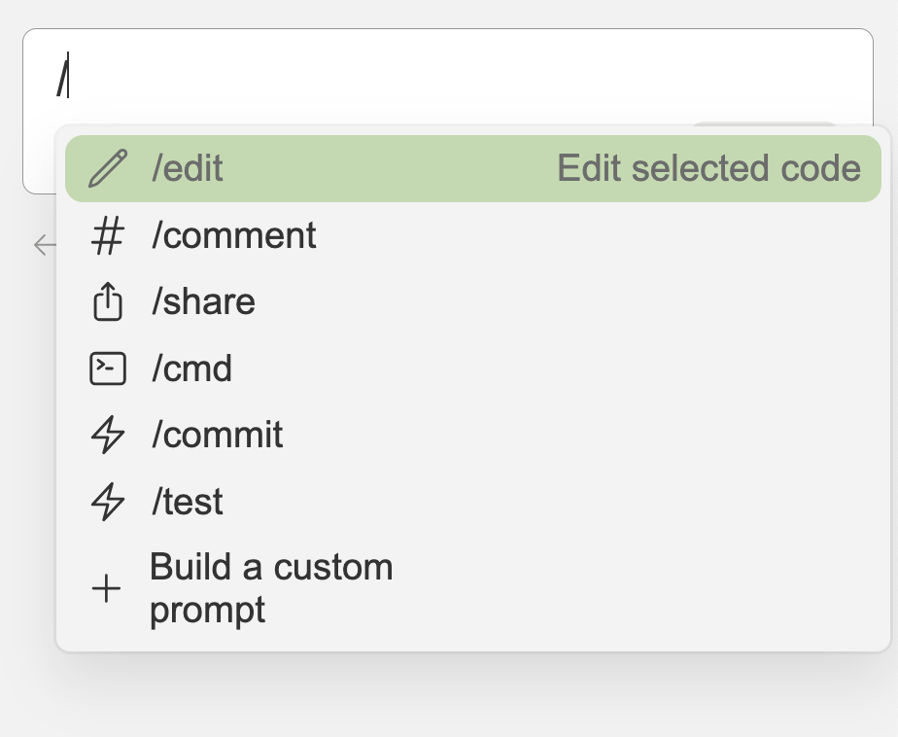Click the plus icon for custom prompt
Screen dimensions: 898x737
[106, 588]
